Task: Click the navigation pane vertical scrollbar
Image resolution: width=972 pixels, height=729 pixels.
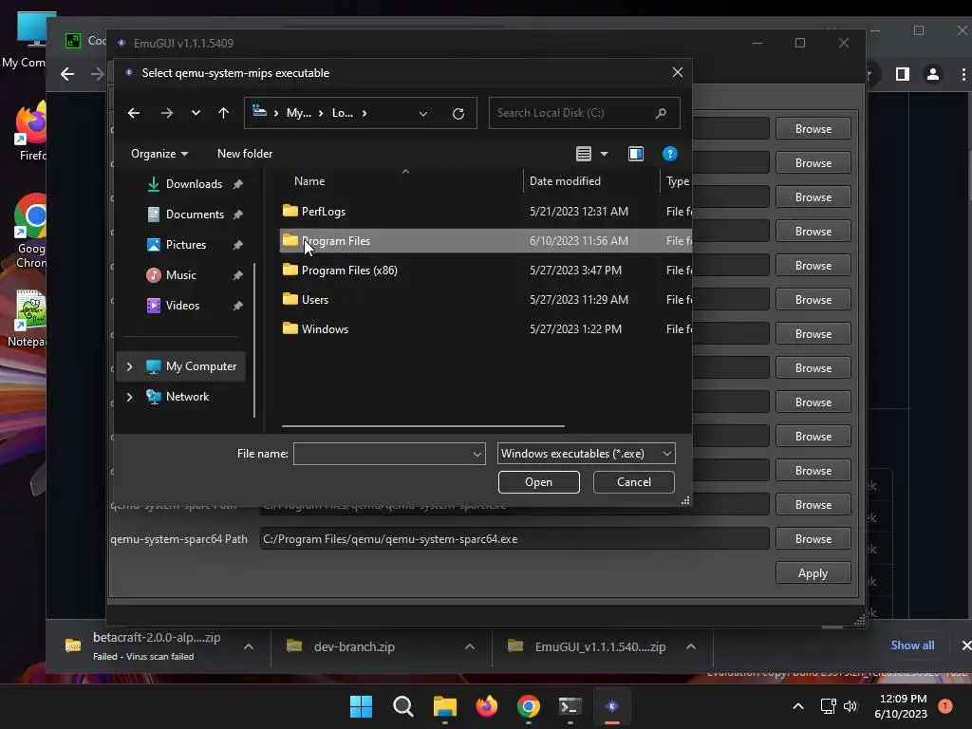Action: 254,340
